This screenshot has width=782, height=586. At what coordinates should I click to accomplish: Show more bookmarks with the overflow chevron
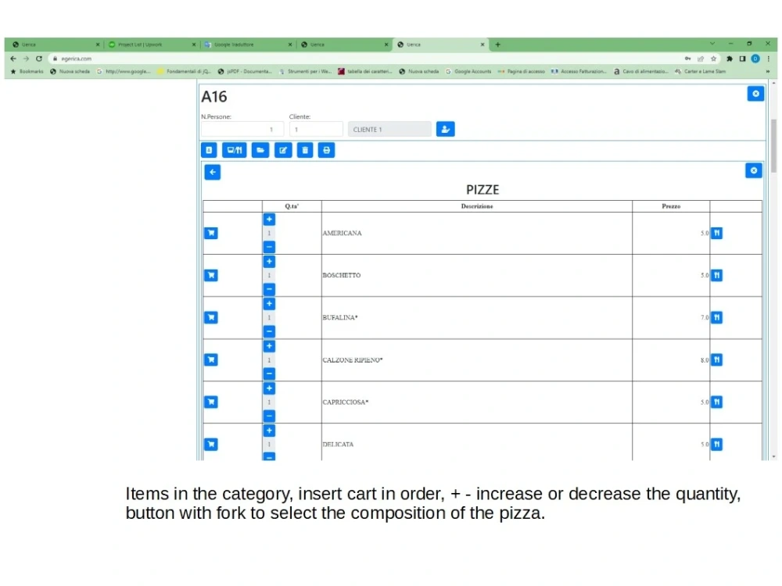(x=768, y=71)
